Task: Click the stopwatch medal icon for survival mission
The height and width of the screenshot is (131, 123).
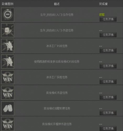Action: click(8, 15)
